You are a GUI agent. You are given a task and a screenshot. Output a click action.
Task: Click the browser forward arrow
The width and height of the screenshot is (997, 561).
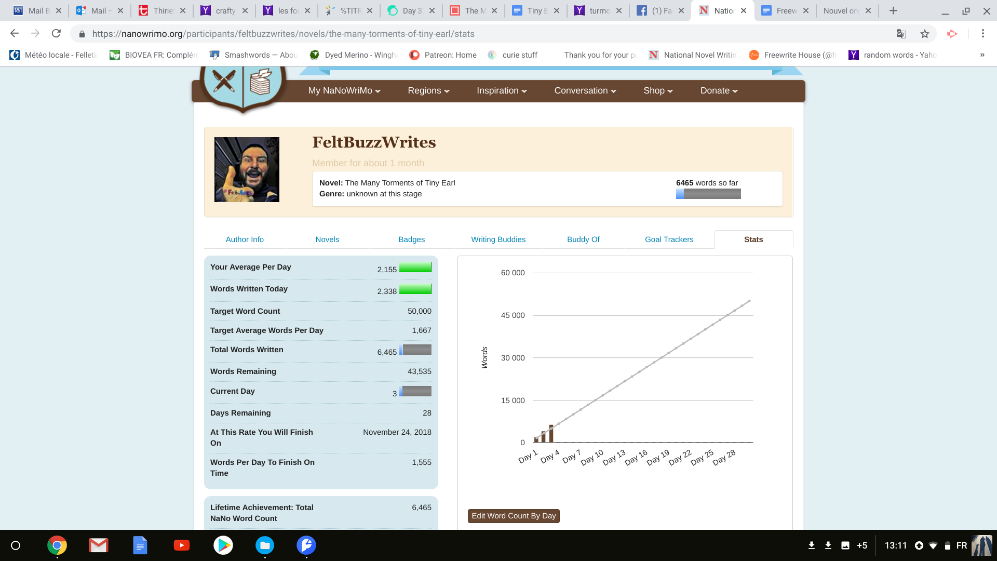coord(35,34)
